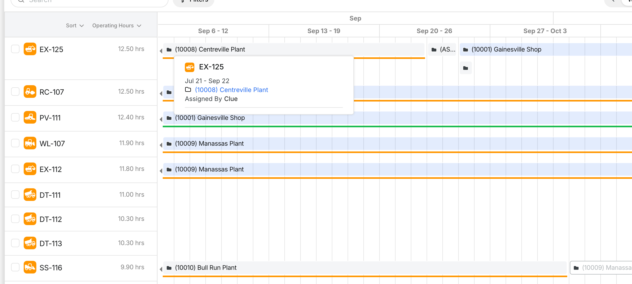
Task: Click the folder icon on the EX-125 row's (10001) Gainesville Shop bar
Action: tap(466, 50)
